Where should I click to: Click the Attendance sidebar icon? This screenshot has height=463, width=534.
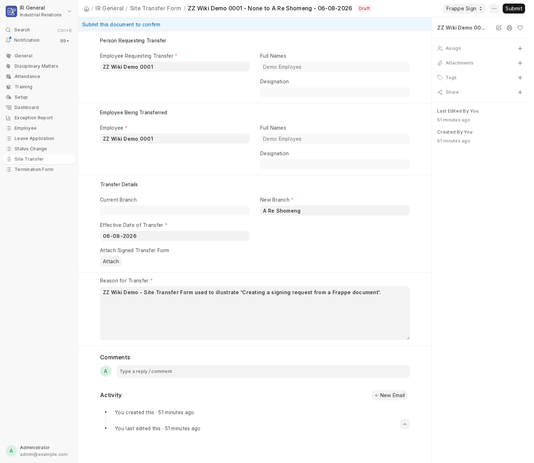pyautogui.click(x=9, y=77)
